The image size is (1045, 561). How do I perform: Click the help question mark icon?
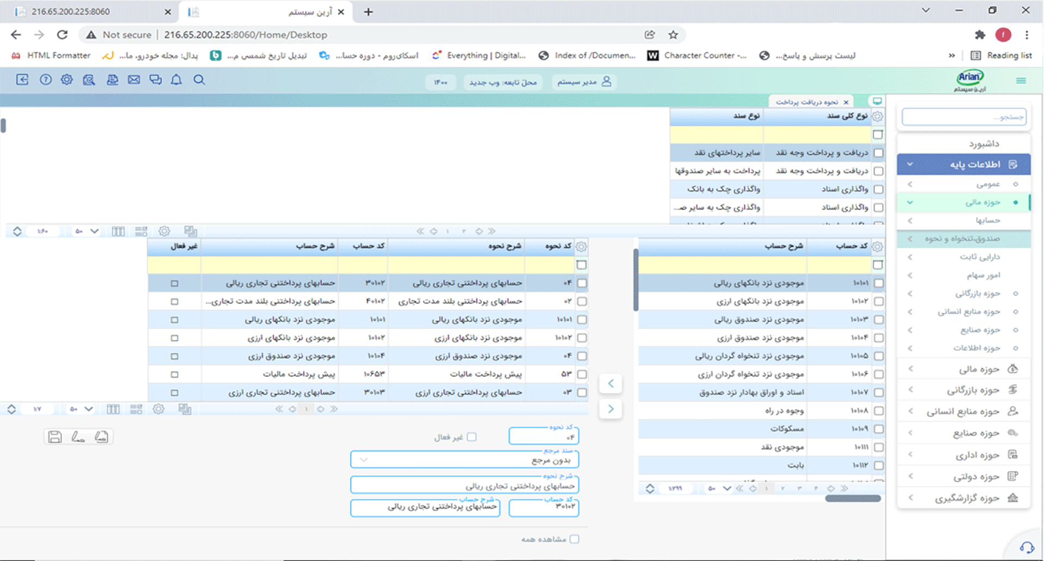(45, 80)
